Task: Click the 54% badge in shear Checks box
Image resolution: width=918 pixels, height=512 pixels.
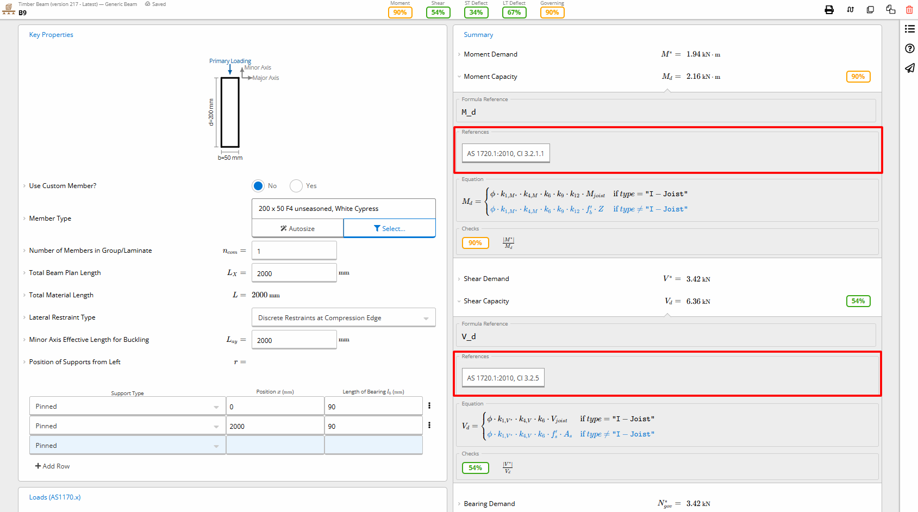Action: pos(476,468)
